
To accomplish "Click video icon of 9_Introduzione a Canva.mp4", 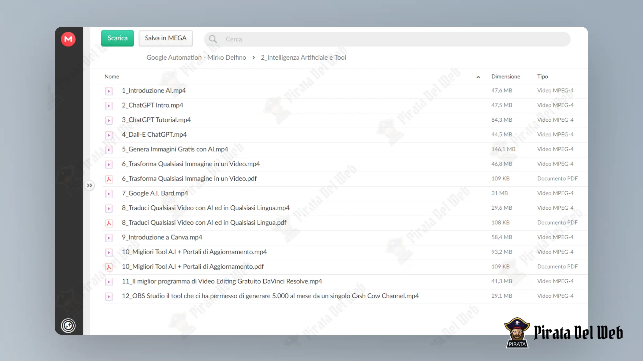I will (109, 238).
